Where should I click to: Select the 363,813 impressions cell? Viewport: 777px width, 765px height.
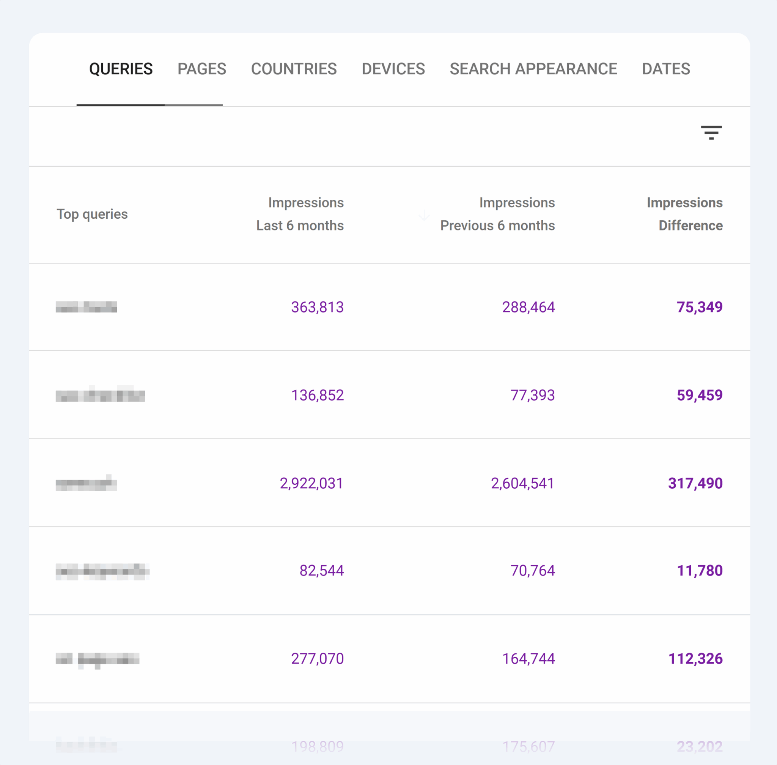tap(317, 307)
